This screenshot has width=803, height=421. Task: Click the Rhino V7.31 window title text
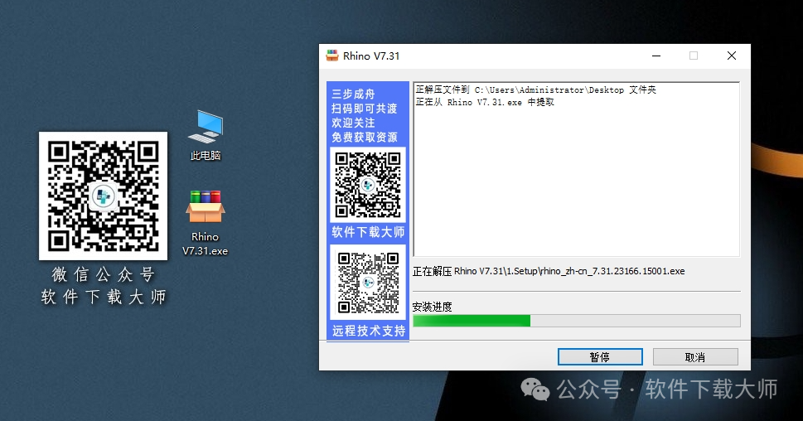coord(371,56)
